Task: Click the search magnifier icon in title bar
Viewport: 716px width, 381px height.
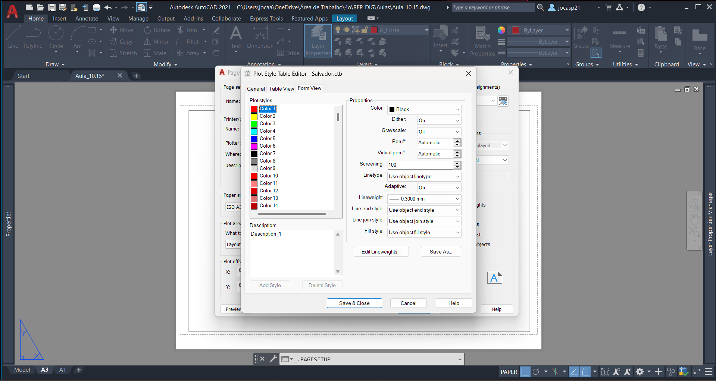Action: coord(540,7)
